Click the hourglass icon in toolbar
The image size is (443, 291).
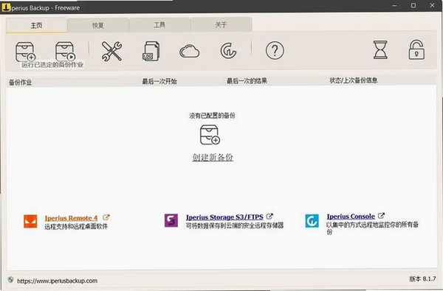click(x=380, y=50)
